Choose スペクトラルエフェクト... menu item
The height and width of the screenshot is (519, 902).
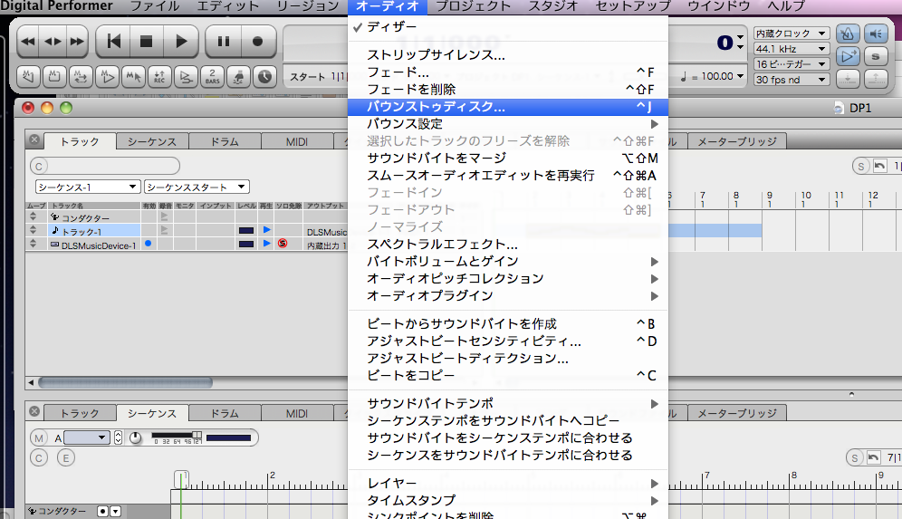point(508,244)
